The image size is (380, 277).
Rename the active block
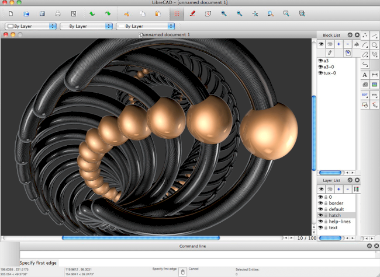[357, 44]
